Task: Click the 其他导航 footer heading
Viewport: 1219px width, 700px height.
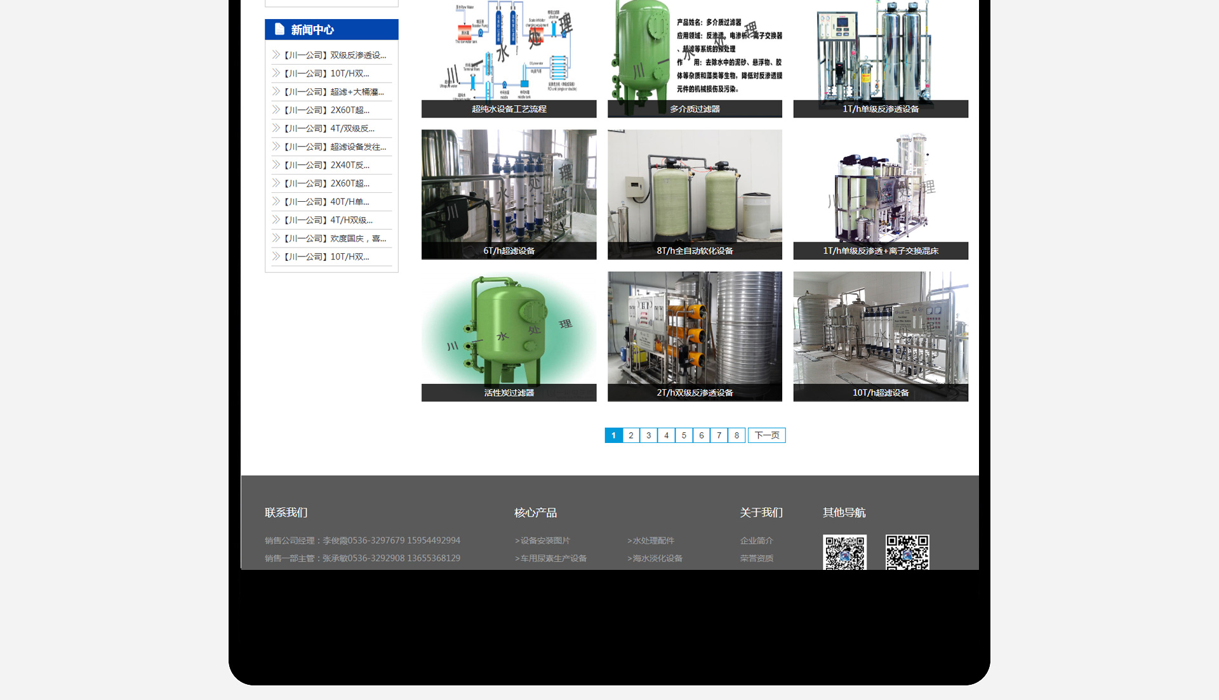Action: coord(844,513)
